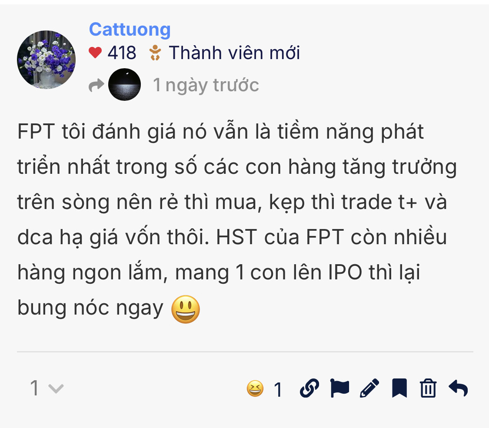
Task: Toggle the laughing emoji reaction
Action: pos(255,389)
